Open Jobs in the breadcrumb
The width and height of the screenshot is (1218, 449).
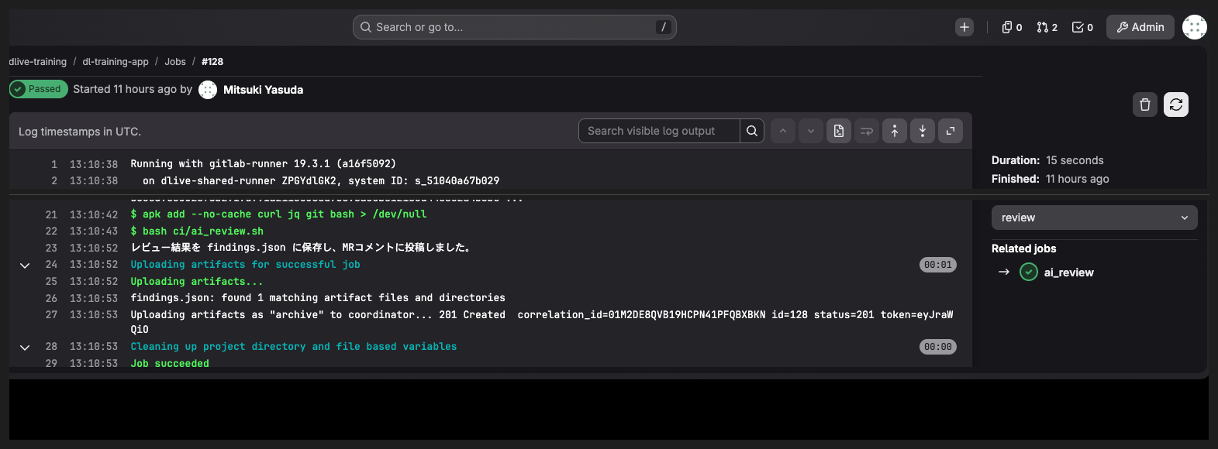[175, 62]
